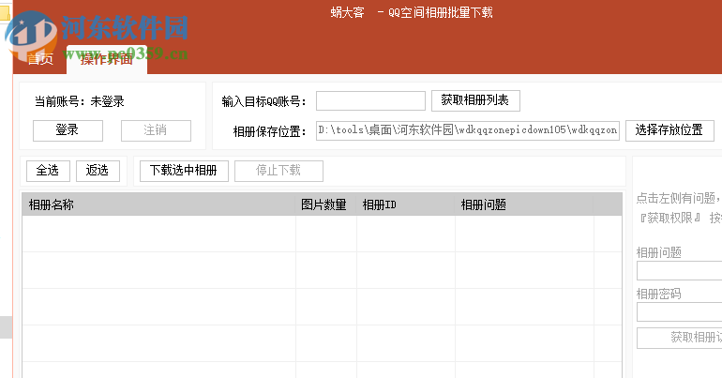Sort by 图片数量 column header
This screenshot has width=722, height=378.
(326, 204)
